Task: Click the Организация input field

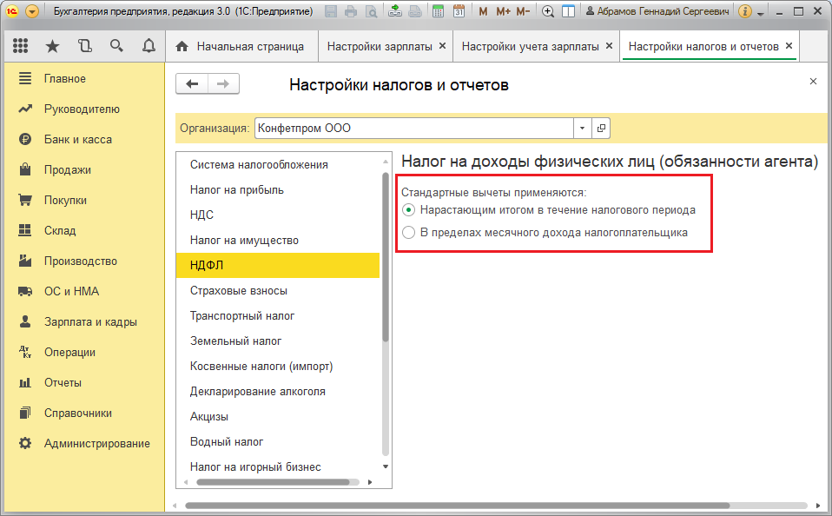Action: coord(414,128)
